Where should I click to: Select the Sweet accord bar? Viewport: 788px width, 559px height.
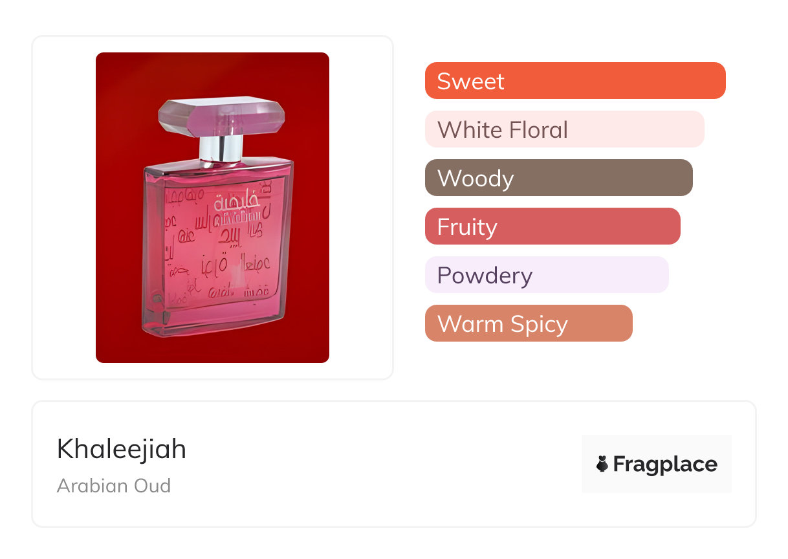575,81
